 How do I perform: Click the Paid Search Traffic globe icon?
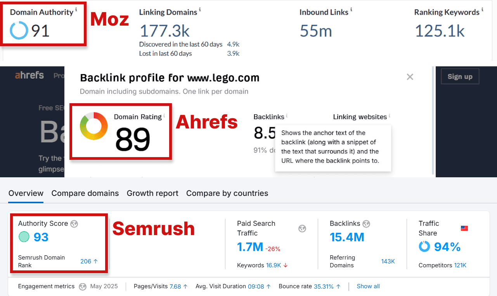coord(302,229)
